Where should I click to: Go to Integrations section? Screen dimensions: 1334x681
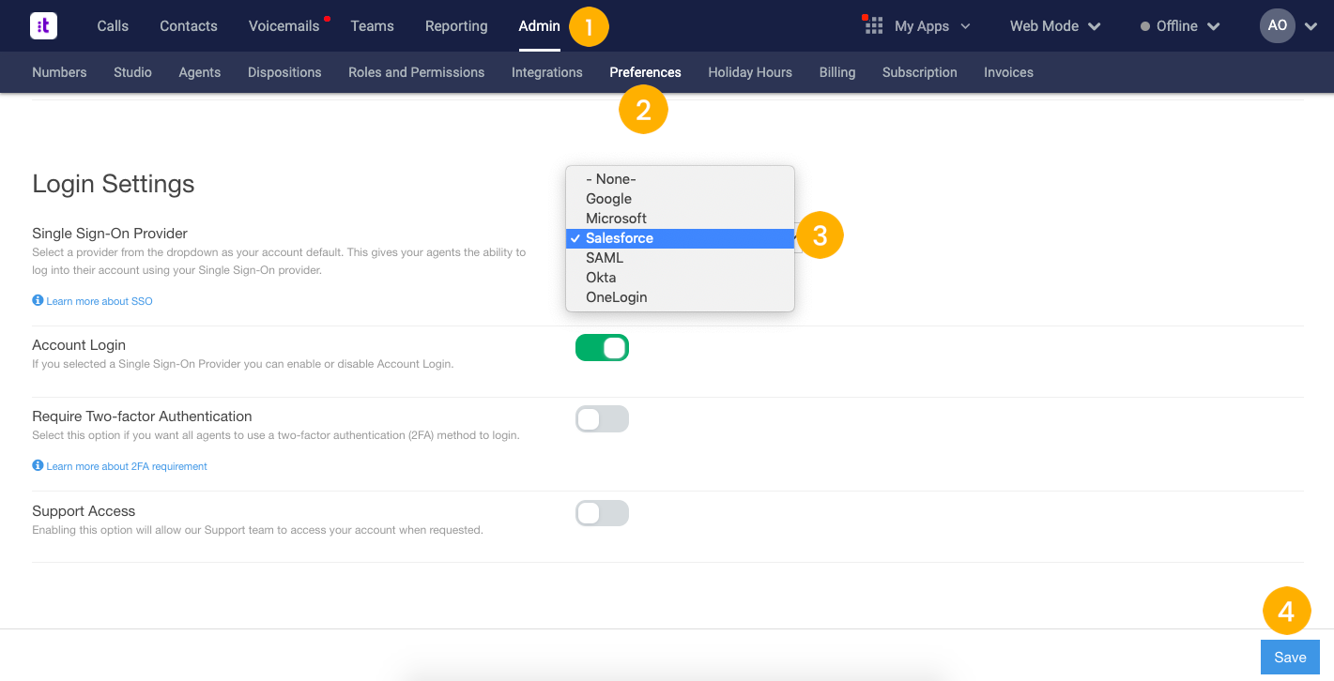tap(547, 72)
